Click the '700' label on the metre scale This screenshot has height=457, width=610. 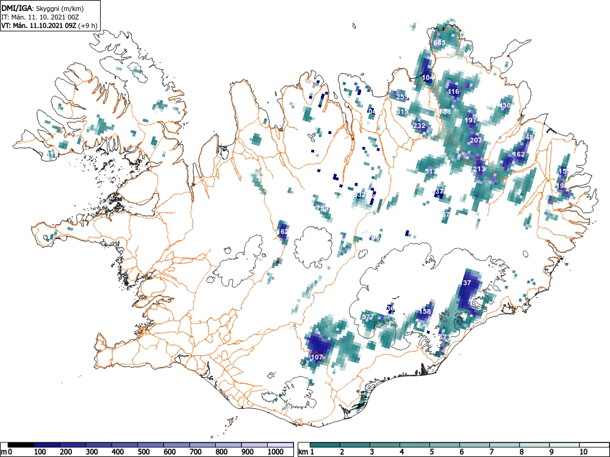[196, 452]
